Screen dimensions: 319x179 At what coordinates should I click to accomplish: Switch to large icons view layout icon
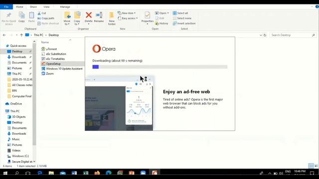(x=316, y=166)
